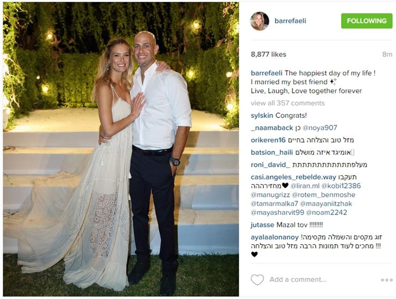Open the barrefaeli profile picture
396x299 pixels.
[259, 21]
